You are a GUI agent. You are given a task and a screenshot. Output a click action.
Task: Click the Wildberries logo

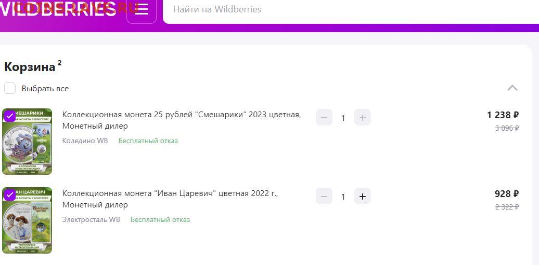58,9
